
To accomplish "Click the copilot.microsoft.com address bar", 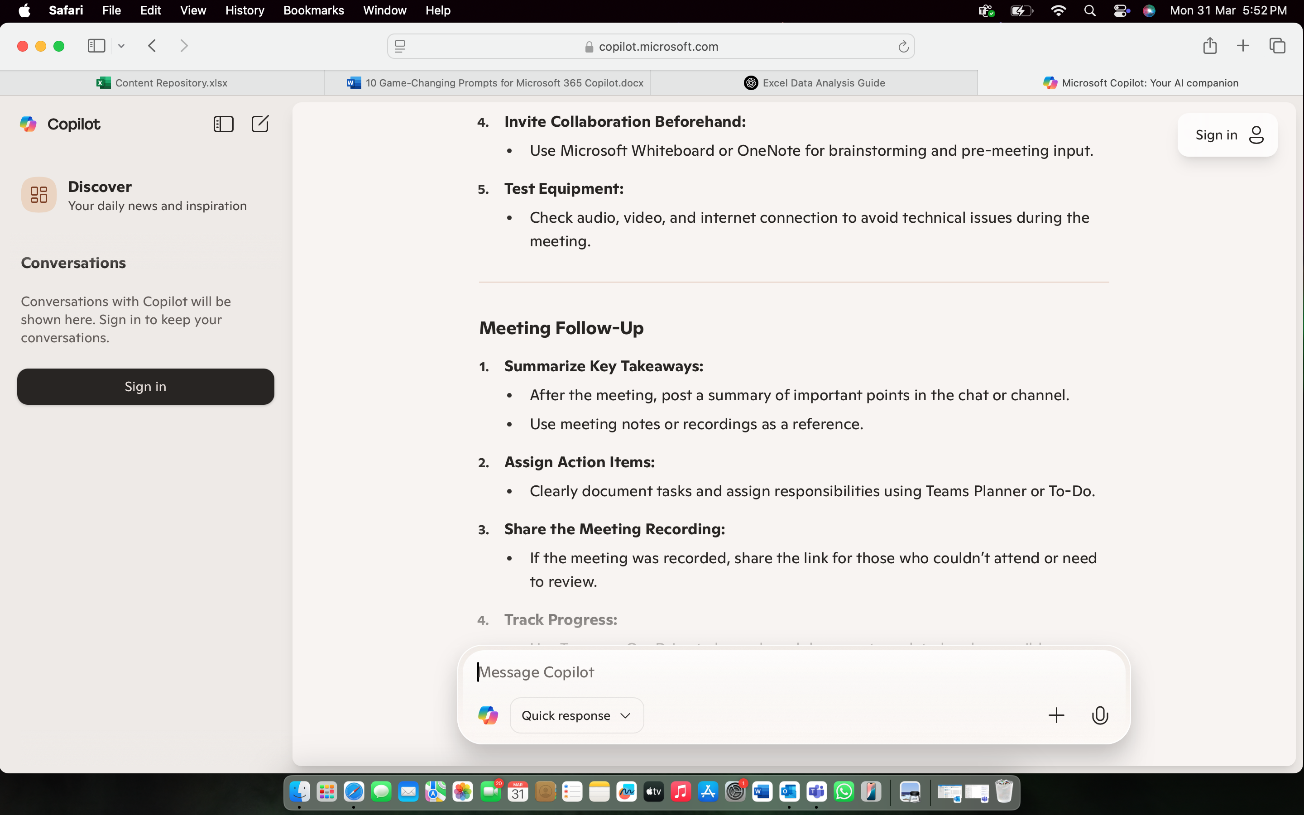I will click(651, 47).
